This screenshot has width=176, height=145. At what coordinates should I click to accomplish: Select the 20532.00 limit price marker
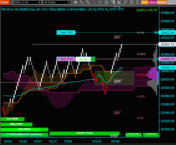click(167, 33)
